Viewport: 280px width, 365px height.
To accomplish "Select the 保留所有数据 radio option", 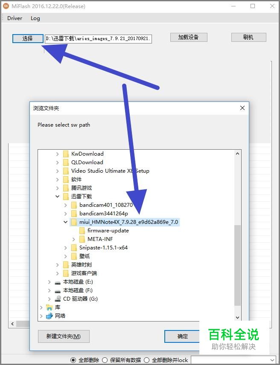I will pos(105,360).
